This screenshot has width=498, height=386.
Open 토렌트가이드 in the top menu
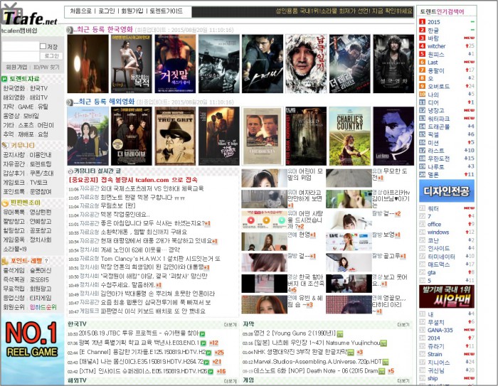(166, 11)
